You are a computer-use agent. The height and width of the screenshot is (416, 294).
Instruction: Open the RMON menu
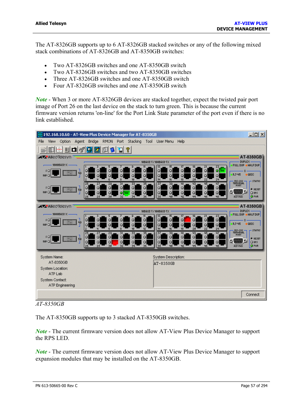pyautogui.click(x=108, y=142)
